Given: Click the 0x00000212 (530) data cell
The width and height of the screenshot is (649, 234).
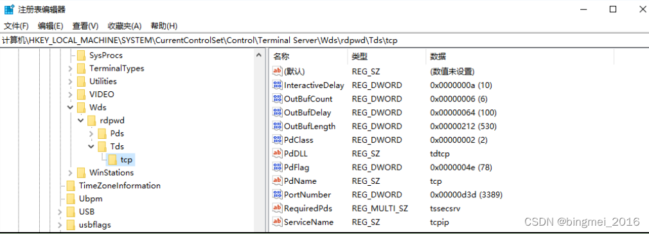Looking at the screenshot, I should click(463, 126).
